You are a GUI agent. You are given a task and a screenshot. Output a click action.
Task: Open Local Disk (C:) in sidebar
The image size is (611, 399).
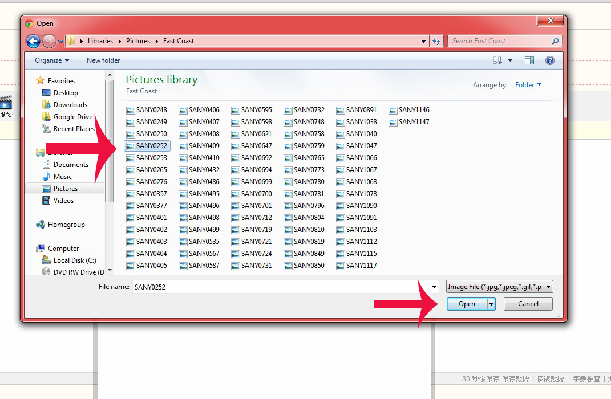coord(75,260)
